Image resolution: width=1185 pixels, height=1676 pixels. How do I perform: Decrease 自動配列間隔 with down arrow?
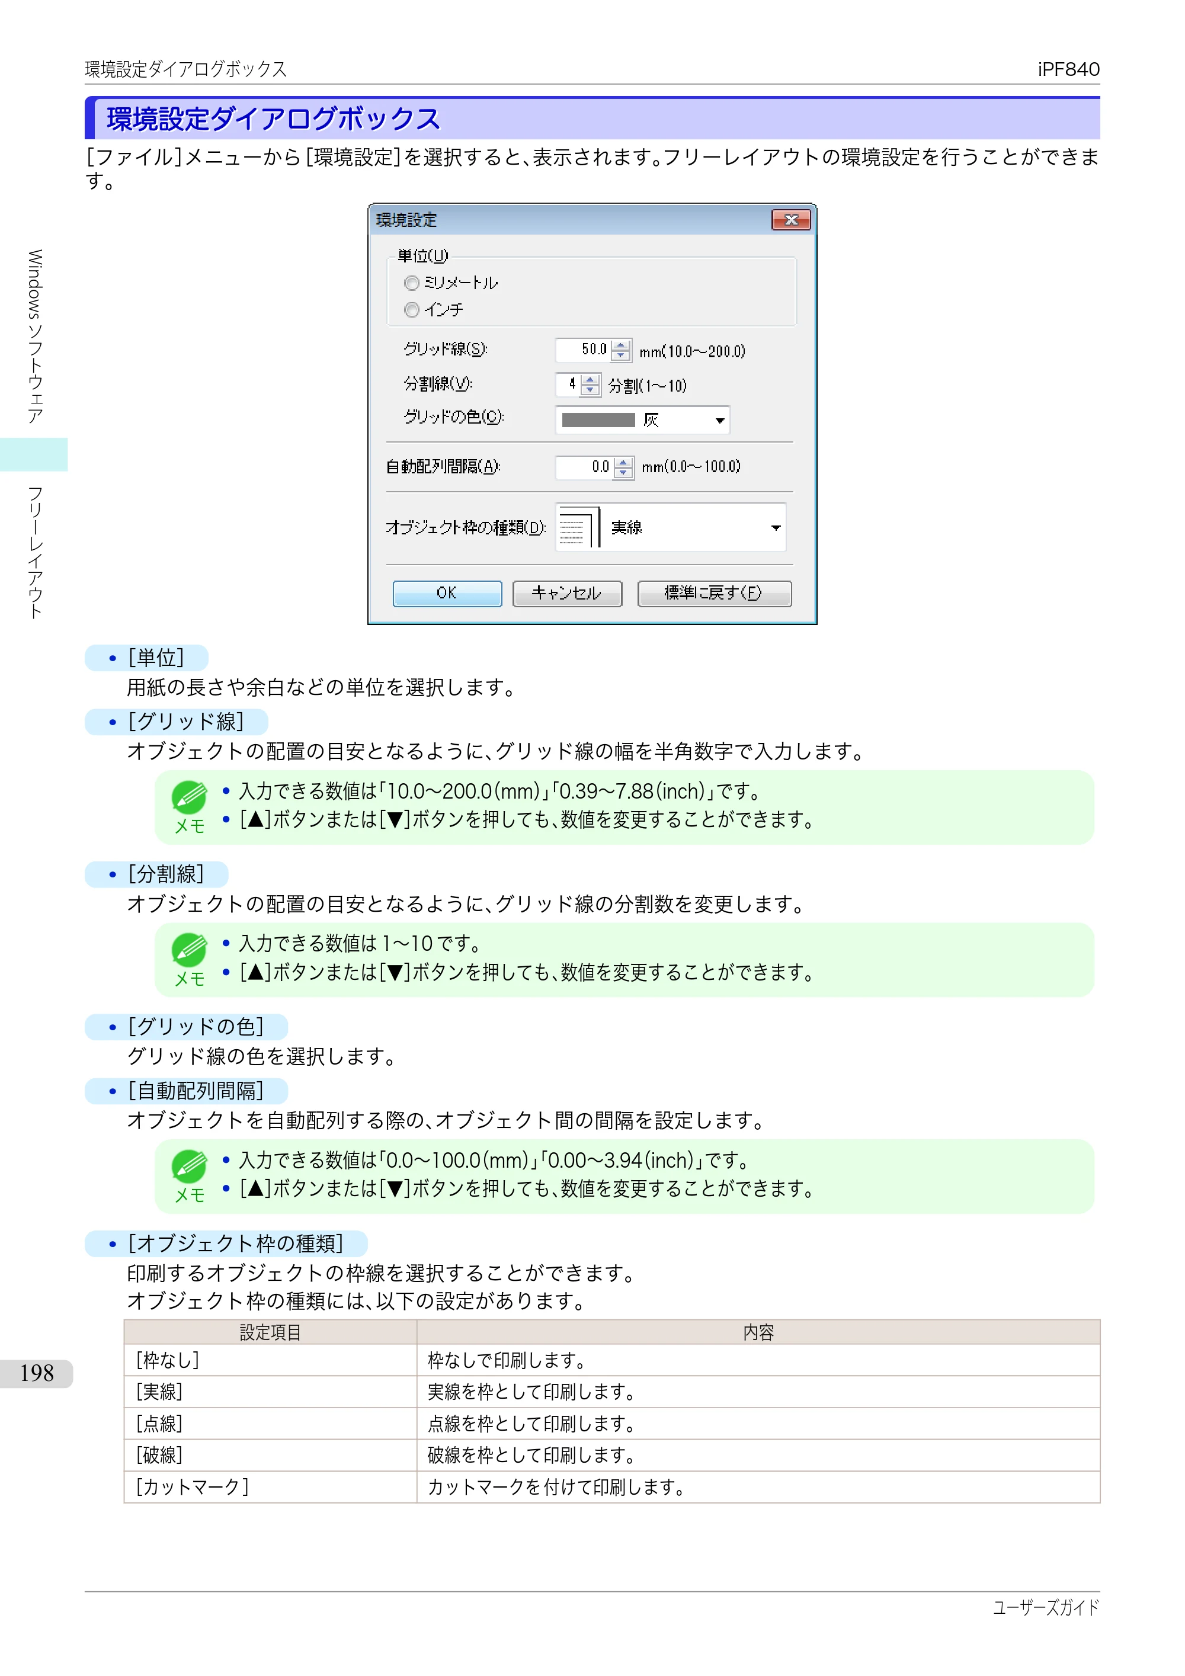coord(623,473)
